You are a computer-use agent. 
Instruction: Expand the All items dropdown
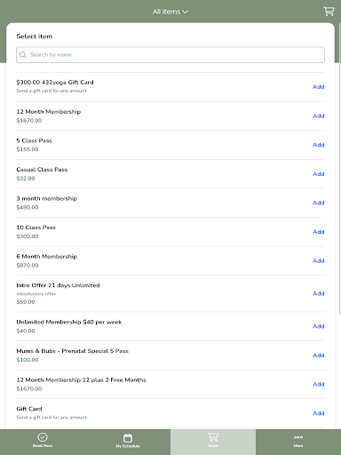click(x=170, y=12)
